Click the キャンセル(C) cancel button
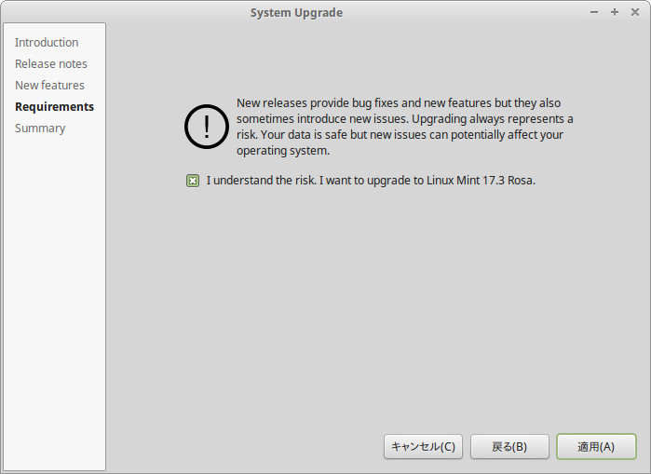The height and width of the screenshot is (474, 651). tap(423, 447)
